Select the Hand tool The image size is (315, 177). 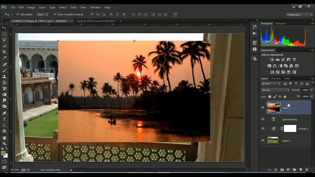point(4,138)
